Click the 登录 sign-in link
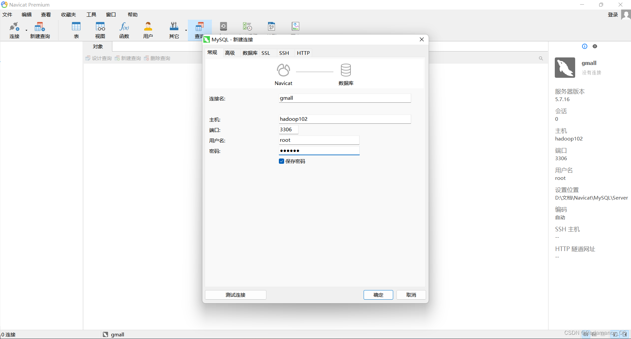The image size is (631, 339). [613, 14]
